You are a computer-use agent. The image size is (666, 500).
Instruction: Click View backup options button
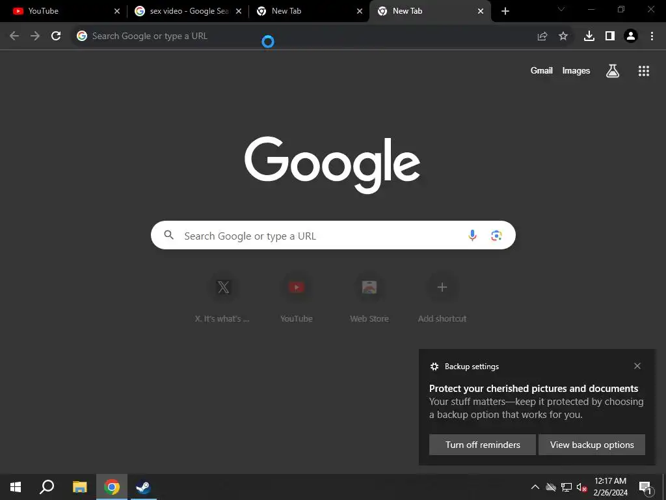[592, 445]
